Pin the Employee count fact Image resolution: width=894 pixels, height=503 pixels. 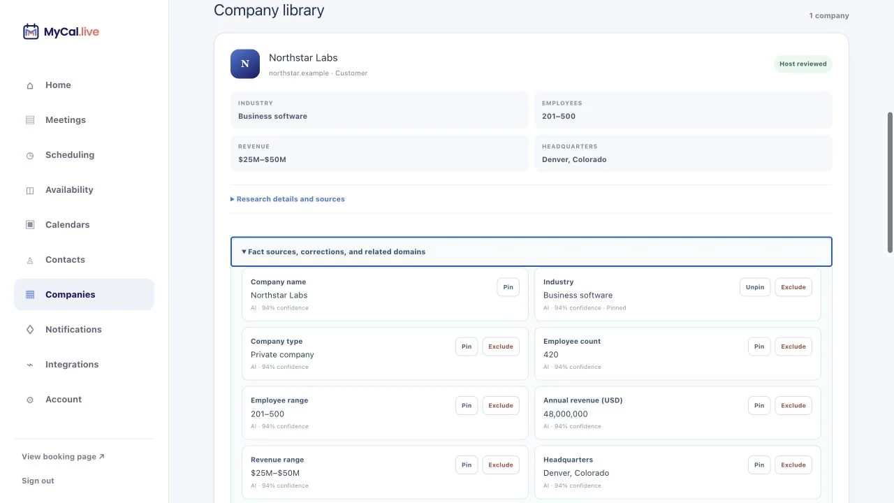point(759,347)
